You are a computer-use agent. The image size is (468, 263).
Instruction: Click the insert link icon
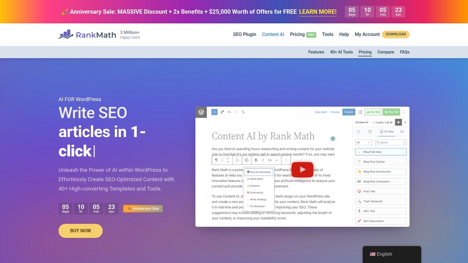click(x=270, y=160)
